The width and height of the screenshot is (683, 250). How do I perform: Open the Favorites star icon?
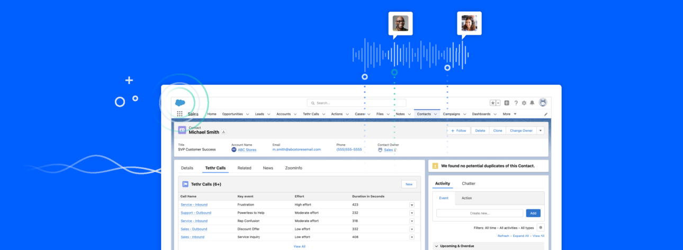[492, 103]
